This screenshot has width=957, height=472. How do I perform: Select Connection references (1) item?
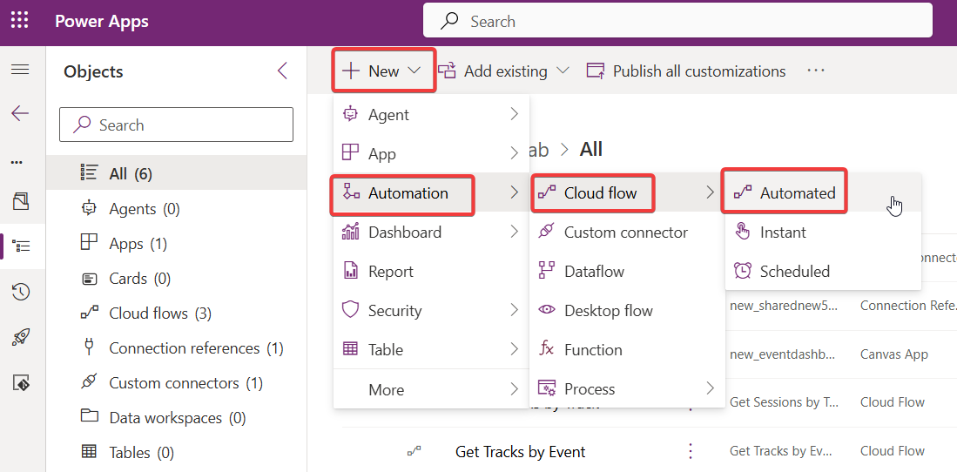(177, 348)
